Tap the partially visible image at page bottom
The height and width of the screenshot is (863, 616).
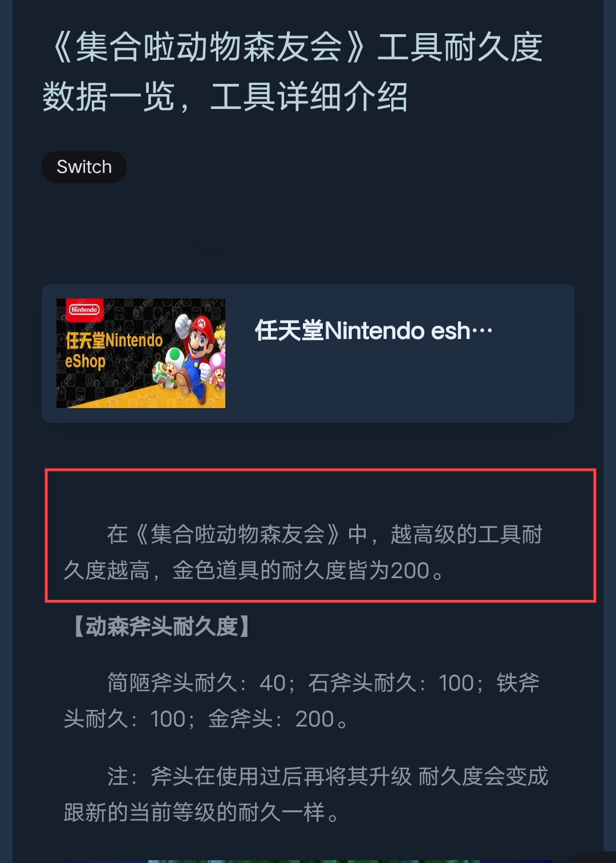pos(308,861)
